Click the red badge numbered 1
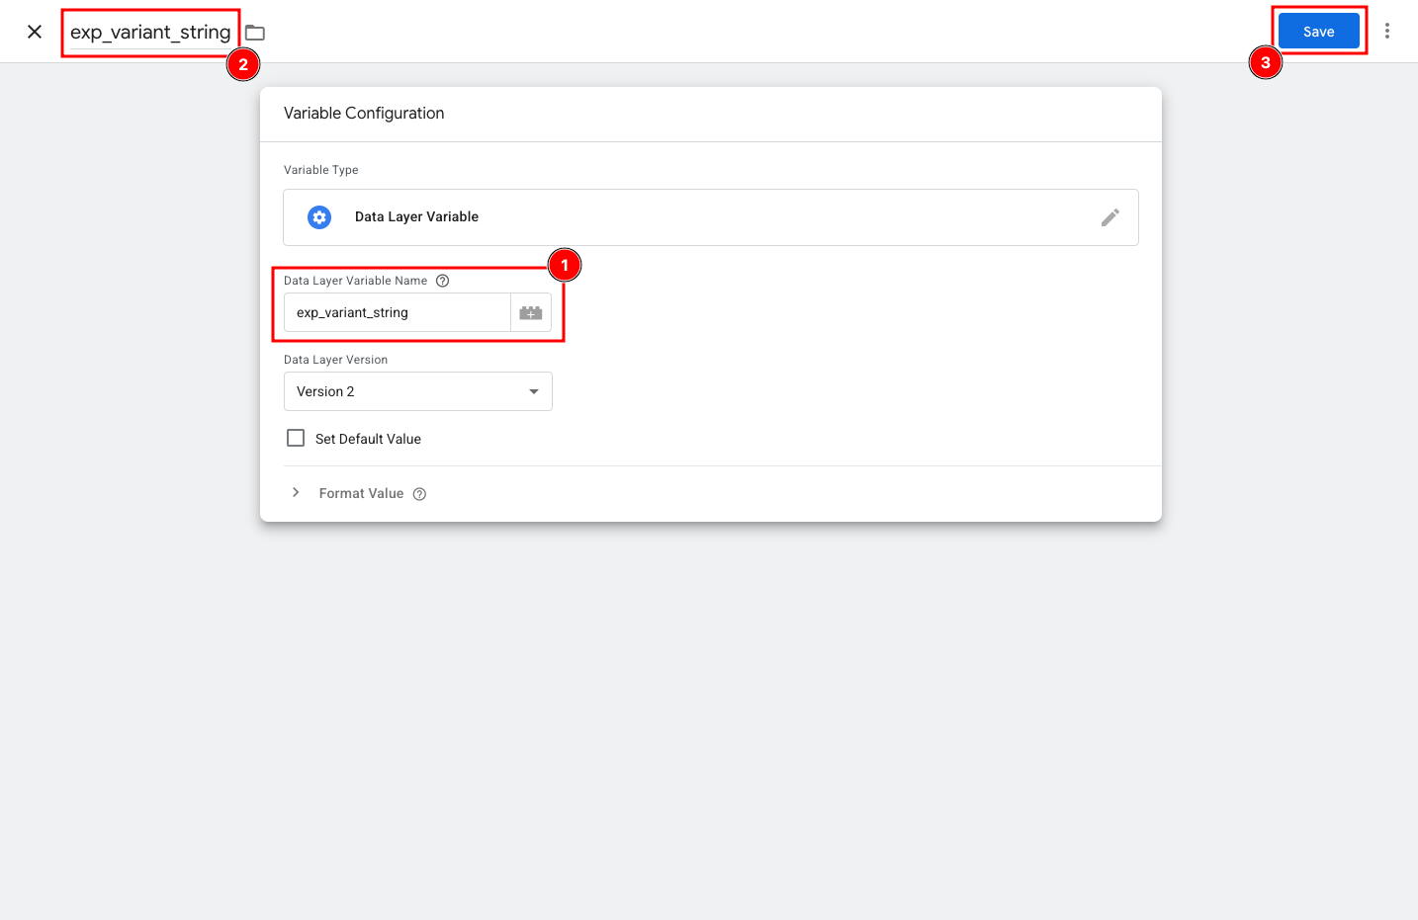This screenshot has height=920, width=1418. [565, 265]
